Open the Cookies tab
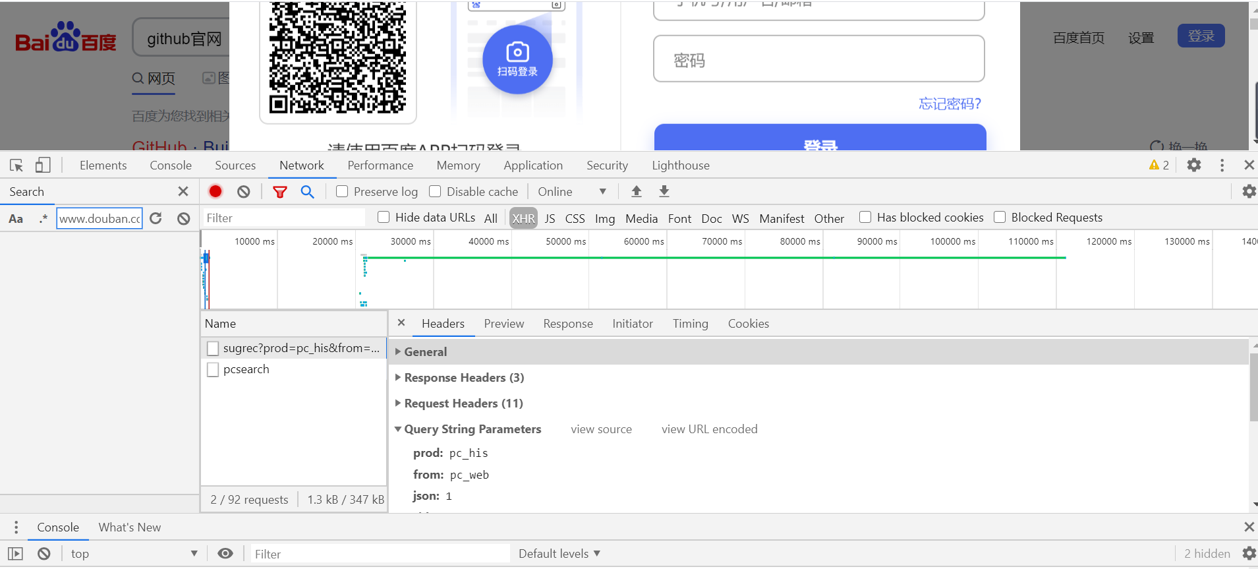 [x=749, y=324]
